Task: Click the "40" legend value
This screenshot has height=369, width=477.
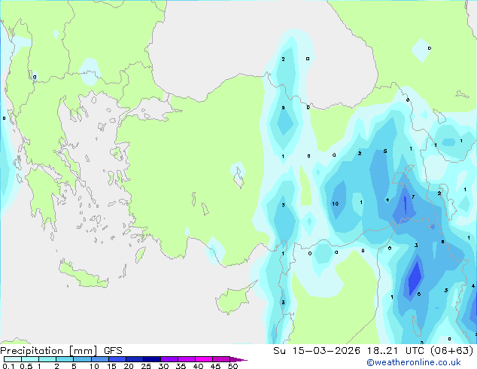Action: tap(198, 366)
